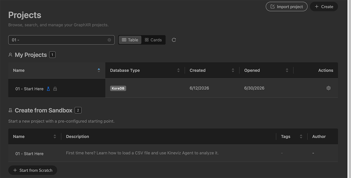Click the Author column header
The height and width of the screenshot is (178, 351).
[319, 136]
